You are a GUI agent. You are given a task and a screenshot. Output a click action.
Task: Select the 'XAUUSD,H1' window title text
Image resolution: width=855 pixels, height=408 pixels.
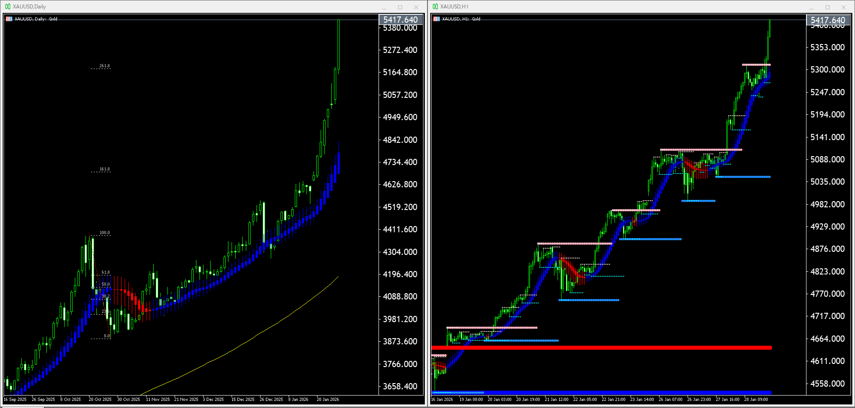click(454, 7)
